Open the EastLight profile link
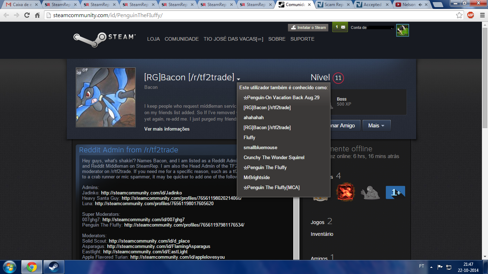 point(145,252)
